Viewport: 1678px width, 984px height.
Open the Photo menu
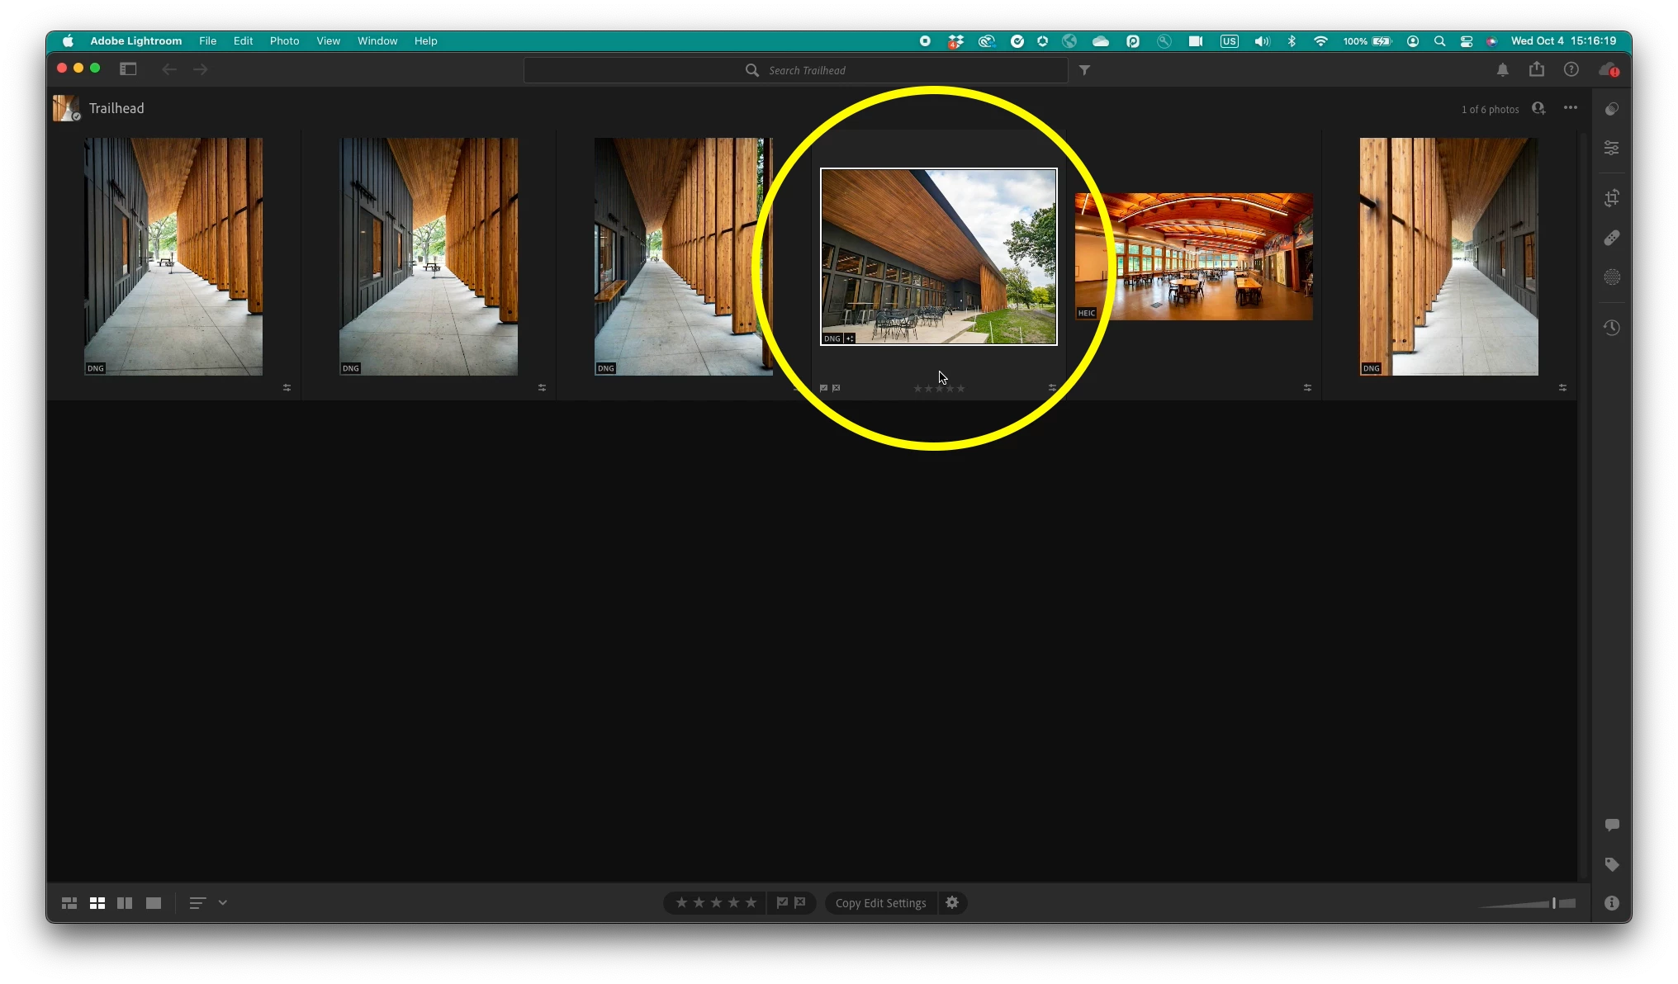[x=284, y=40]
